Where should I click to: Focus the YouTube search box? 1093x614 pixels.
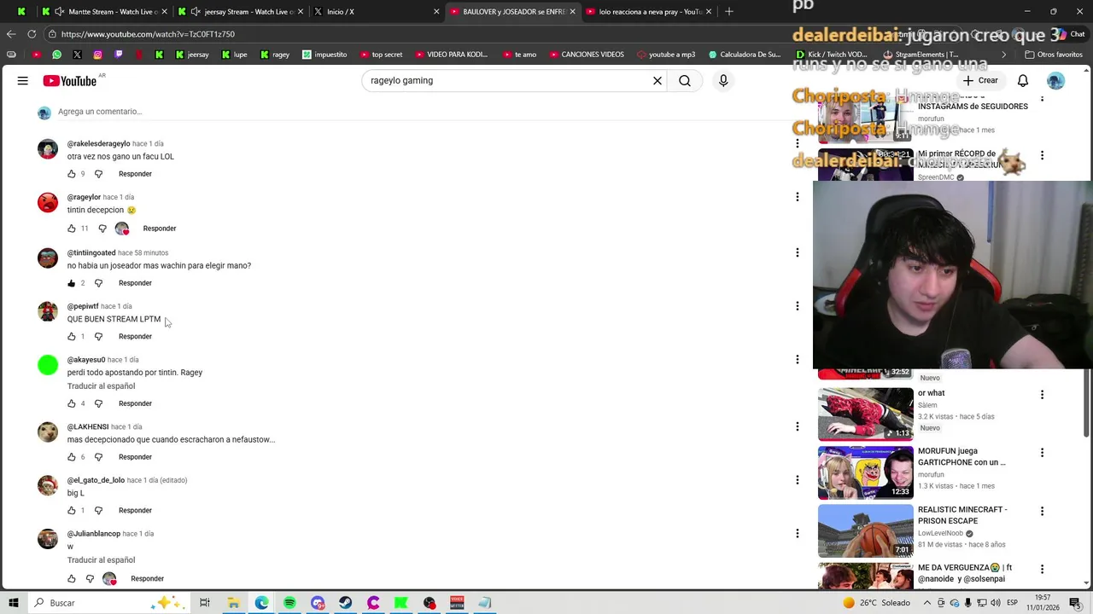click(507, 80)
